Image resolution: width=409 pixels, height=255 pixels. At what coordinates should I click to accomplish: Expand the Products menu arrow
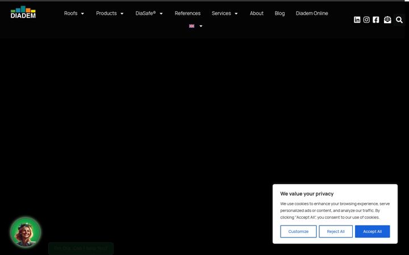[122, 14]
